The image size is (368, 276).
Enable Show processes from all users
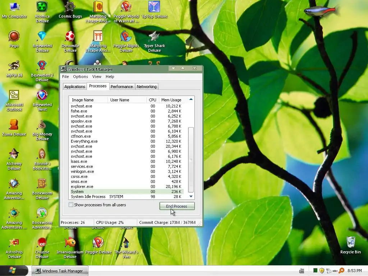pyautogui.click(x=71, y=204)
